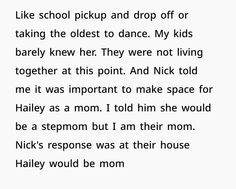Click on the word "house"

tap(175, 145)
